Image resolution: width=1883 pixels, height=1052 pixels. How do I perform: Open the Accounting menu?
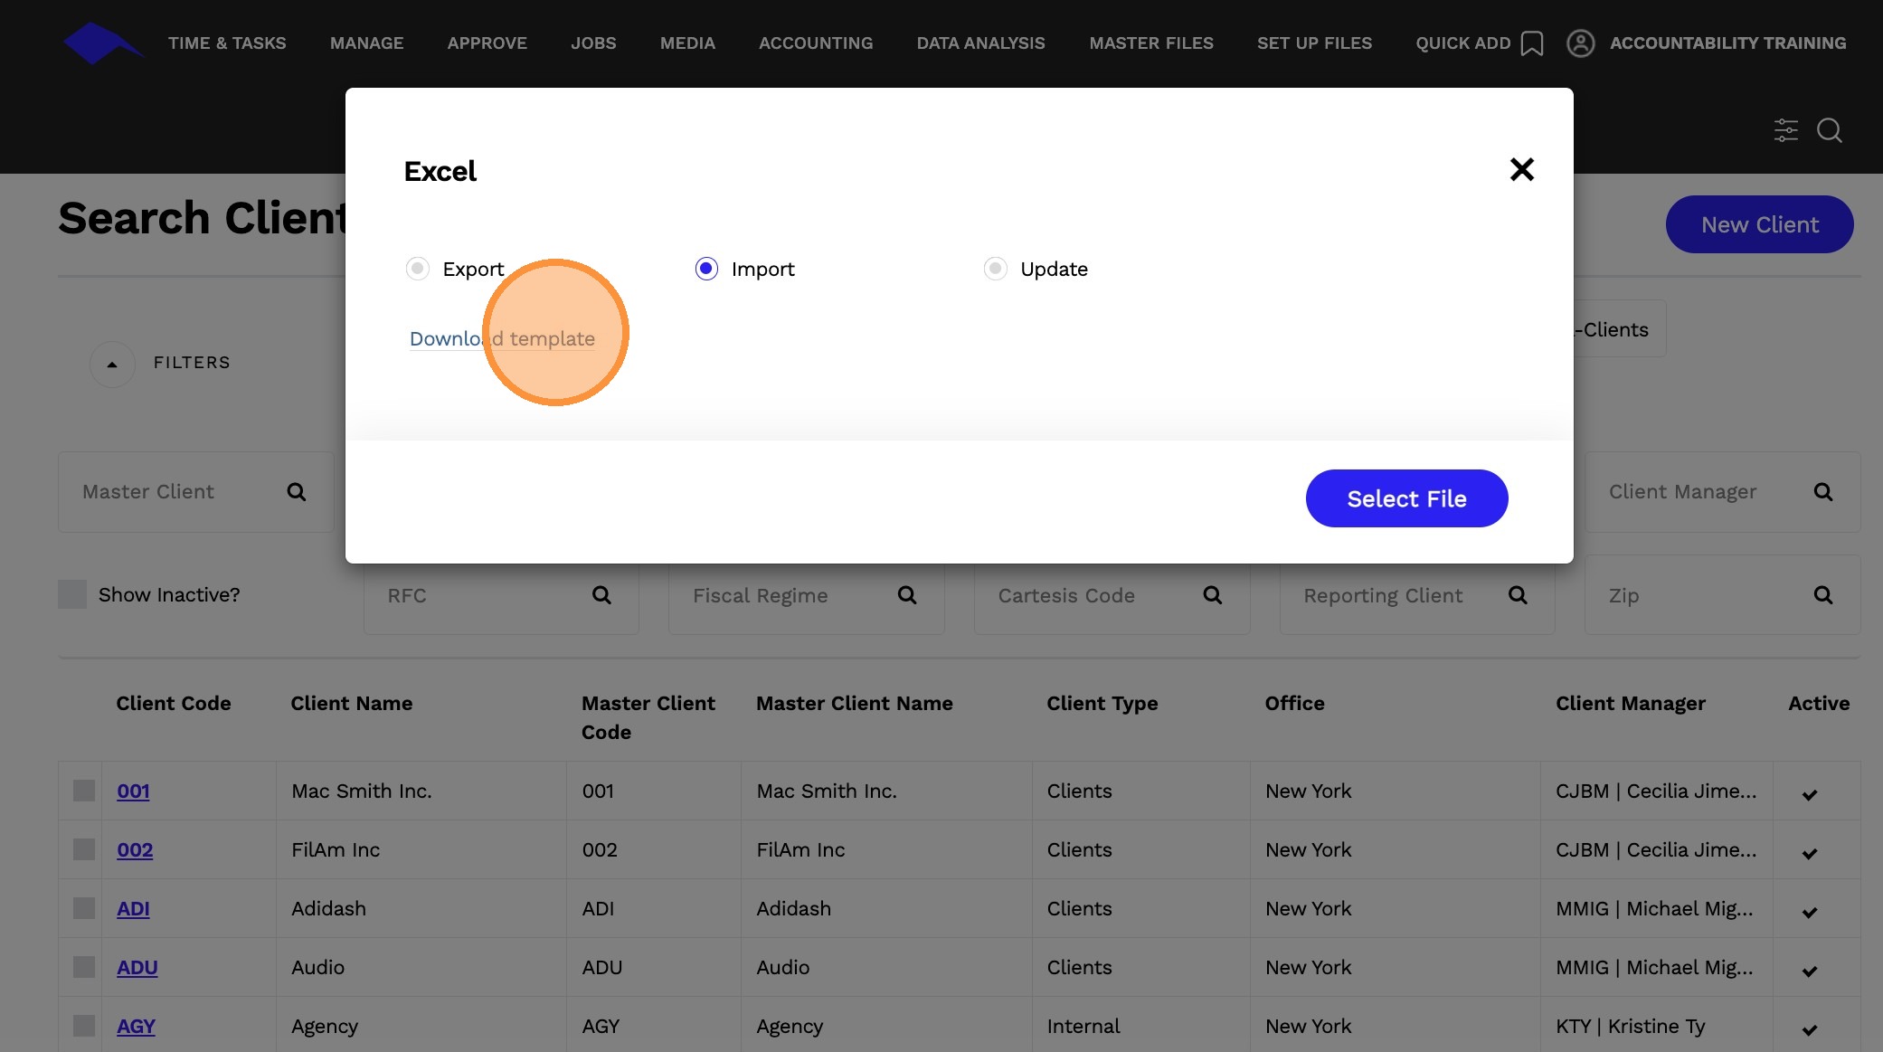click(816, 43)
